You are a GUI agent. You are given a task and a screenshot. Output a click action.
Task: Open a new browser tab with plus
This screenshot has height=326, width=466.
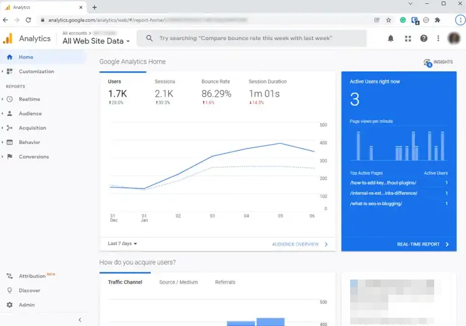point(94,8)
